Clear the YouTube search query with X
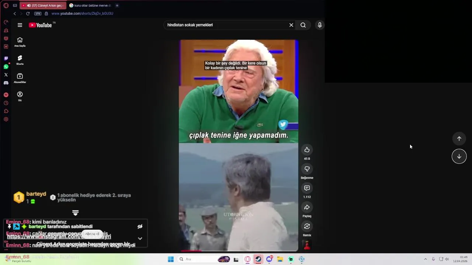The width and height of the screenshot is (472, 265). click(291, 25)
